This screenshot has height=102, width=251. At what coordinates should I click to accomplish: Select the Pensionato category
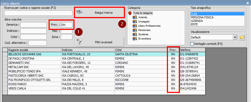coord(144,30)
